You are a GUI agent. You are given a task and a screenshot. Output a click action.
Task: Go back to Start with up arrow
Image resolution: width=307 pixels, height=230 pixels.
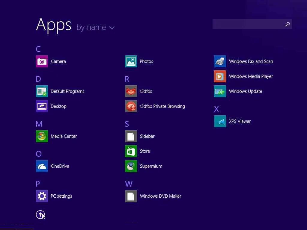40,214
